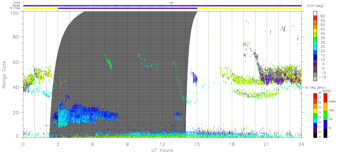Click the blue Noise strip above the plot
The height and width of the screenshot is (156, 339).
pyautogui.click(x=162, y=6)
